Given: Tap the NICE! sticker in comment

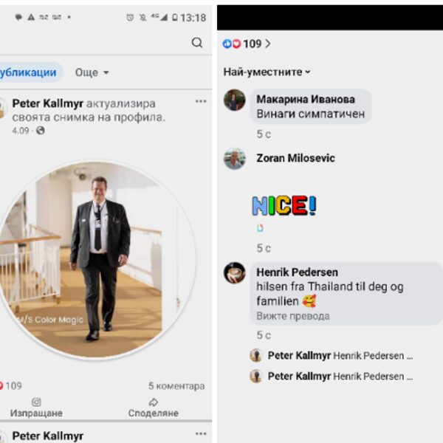Looking at the screenshot, I should [x=284, y=205].
